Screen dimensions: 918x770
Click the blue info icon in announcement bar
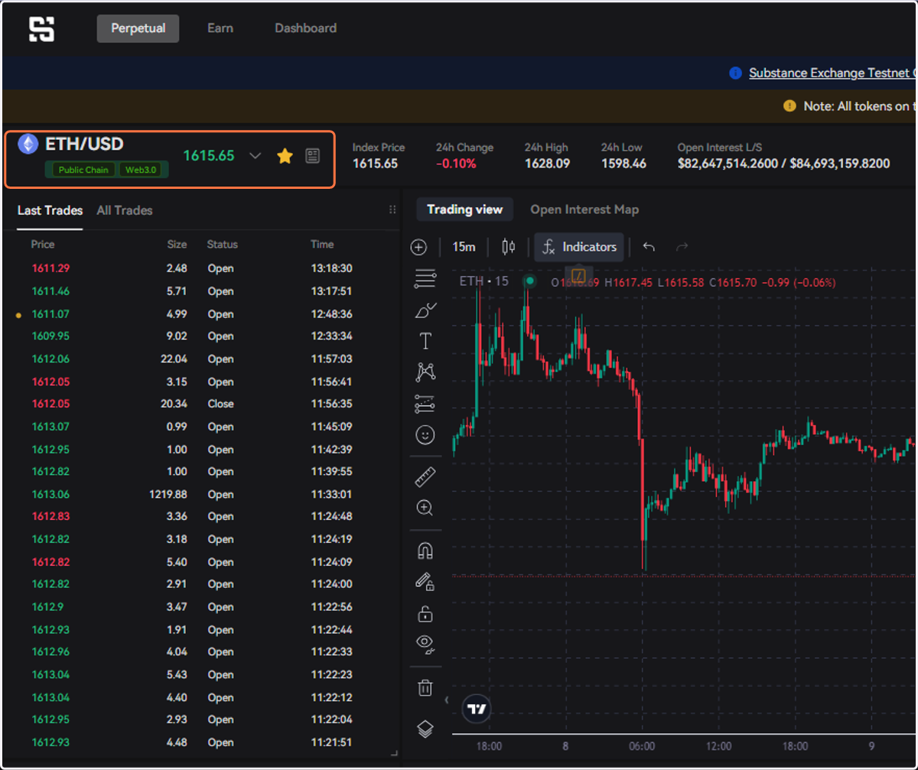pyautogui.click(x=736, y=73)
